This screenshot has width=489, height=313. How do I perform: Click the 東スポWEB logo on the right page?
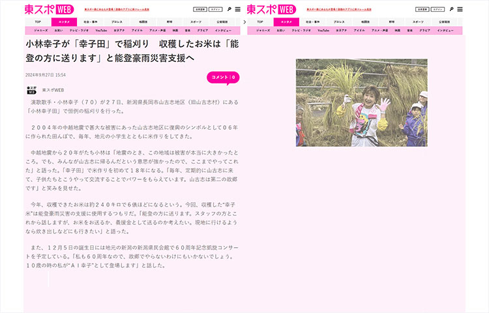[x=271, y=9]
